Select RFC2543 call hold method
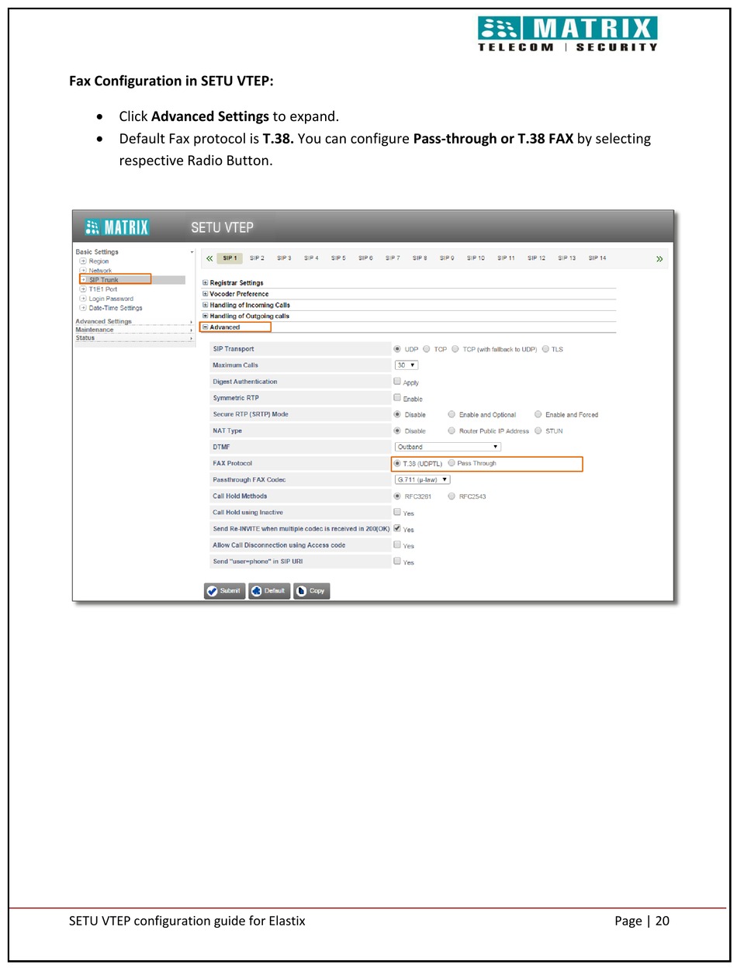Screen dimensions: 737x968 452,496
